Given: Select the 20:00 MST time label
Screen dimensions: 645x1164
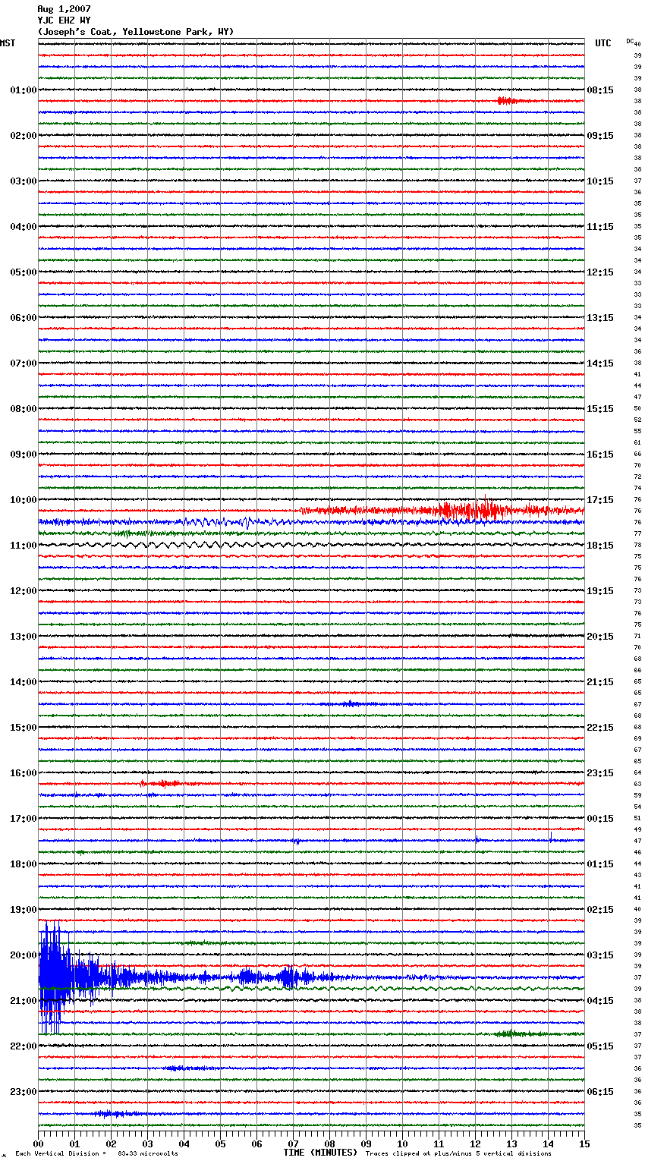Looking at the screenshot, I should click(x=24, y=955).
